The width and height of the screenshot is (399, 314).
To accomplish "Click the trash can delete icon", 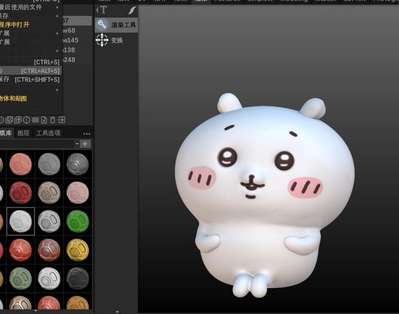I will (53, 120).
